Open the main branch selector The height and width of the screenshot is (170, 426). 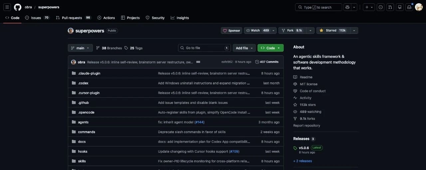click(x=80, y=48)
